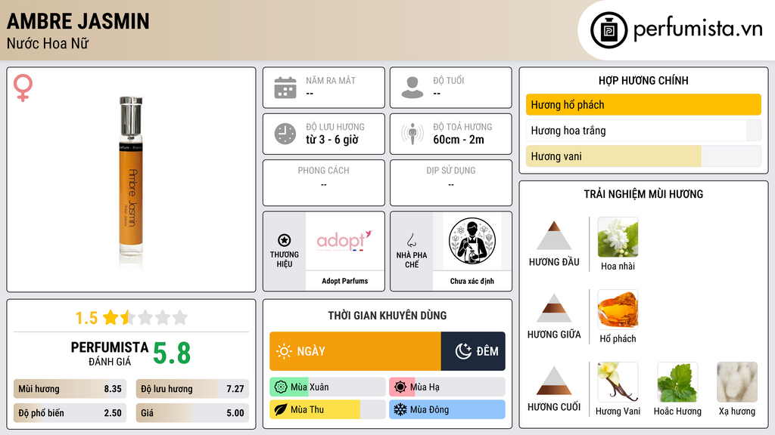Click the Xạ hương musk thumbnail

(x=737, y=382)
